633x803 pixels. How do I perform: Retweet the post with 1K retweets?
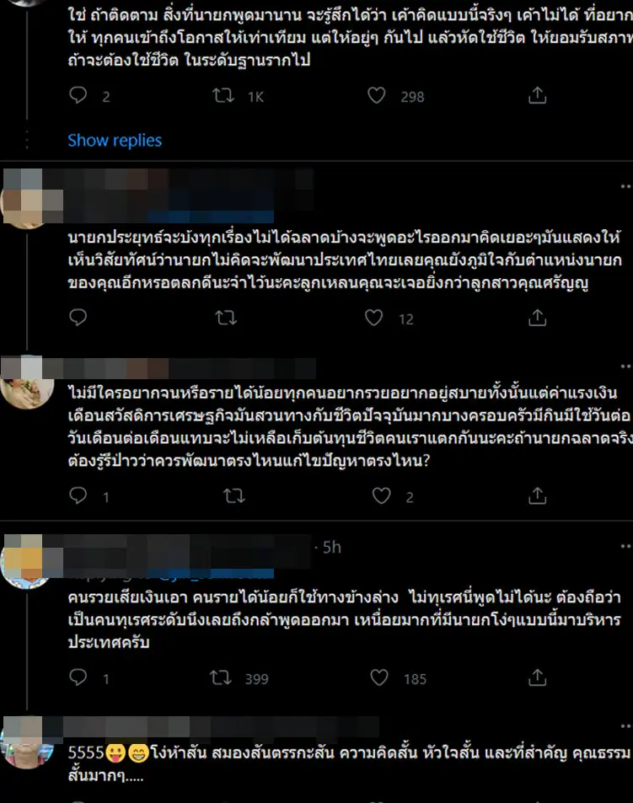click(224, 97)
